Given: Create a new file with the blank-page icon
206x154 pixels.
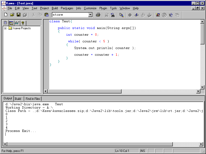Looking at the screenshot, I should [x=6, y=15].
